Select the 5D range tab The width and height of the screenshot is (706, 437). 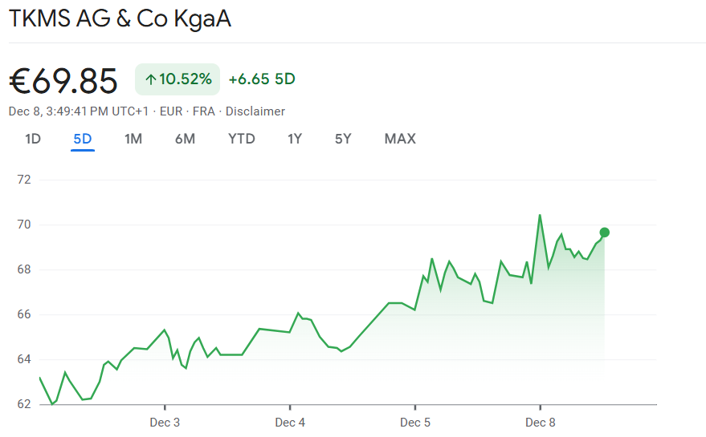click(83, 139)
